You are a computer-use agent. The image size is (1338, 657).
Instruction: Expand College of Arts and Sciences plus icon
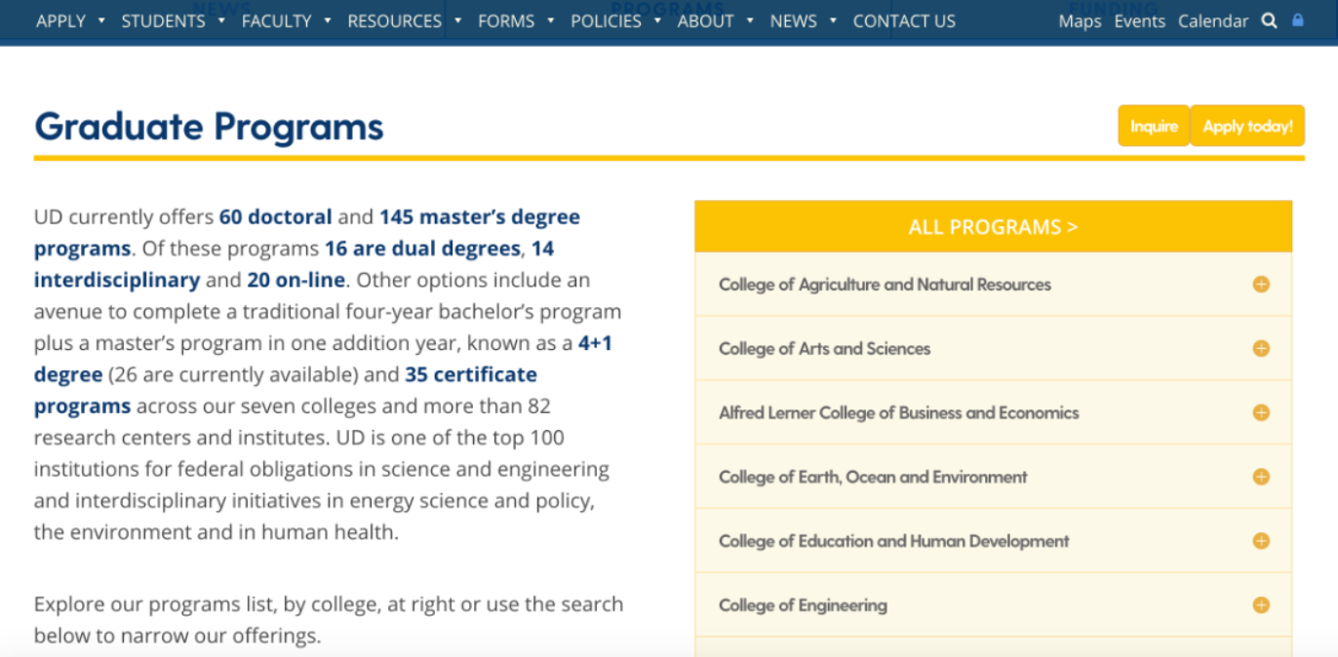tap(1261, 348)
